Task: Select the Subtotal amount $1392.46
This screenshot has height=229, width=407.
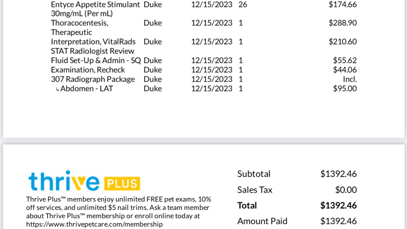Action: click(x=338, y=174)
